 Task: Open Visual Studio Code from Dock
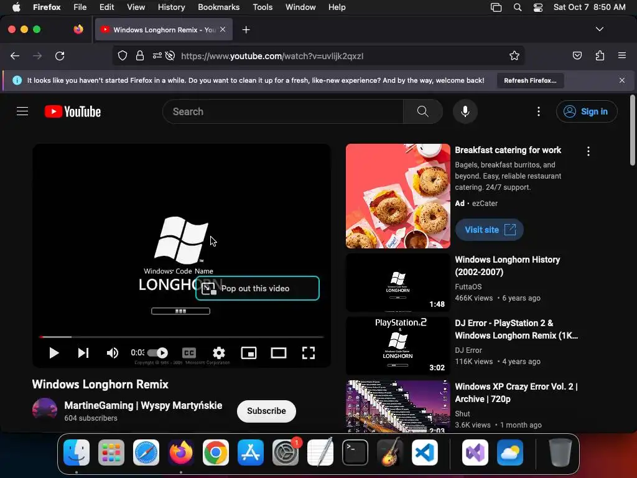[424, 452]
